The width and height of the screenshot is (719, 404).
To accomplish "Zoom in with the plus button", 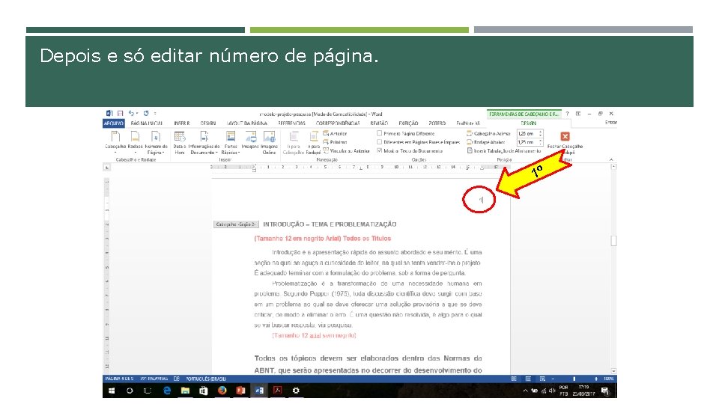I will [596, 379].
